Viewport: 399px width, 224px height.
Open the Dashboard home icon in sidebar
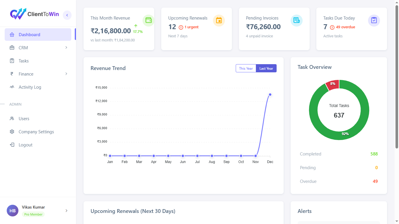[12, 34]
